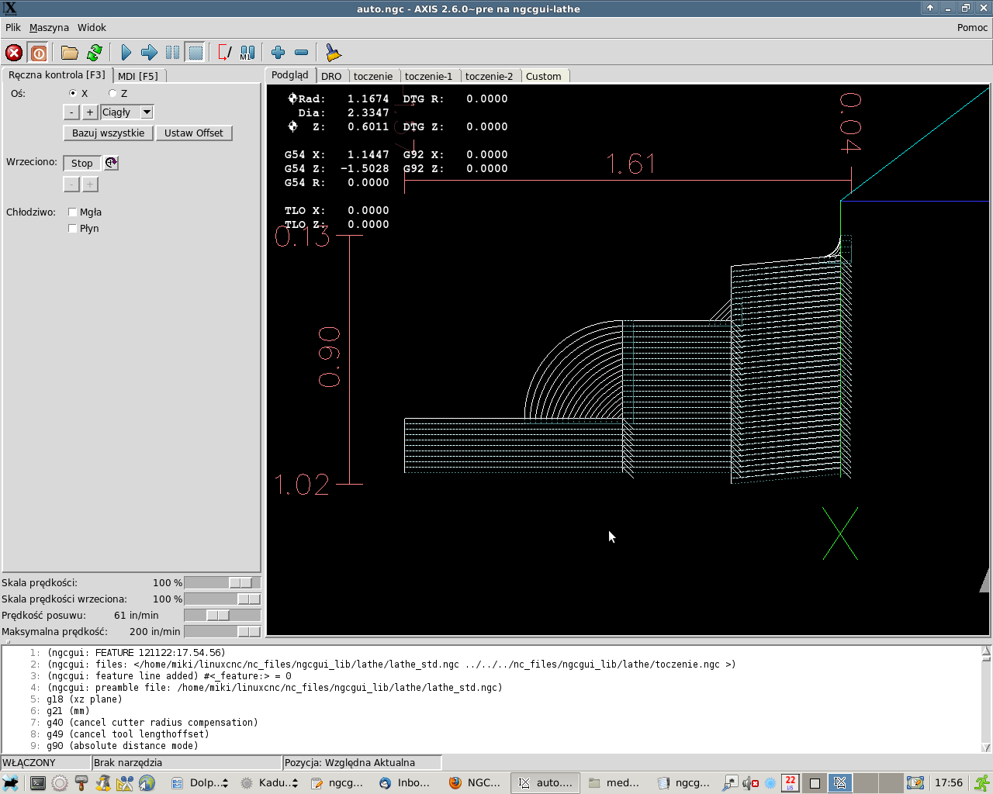The height and width of the screenshot is (794, 993).
Task: Zoom out with the minus toolbar icon
Action: point(302,53)
